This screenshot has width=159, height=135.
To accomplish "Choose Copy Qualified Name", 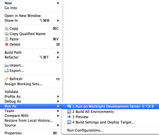I will point(31,34).
